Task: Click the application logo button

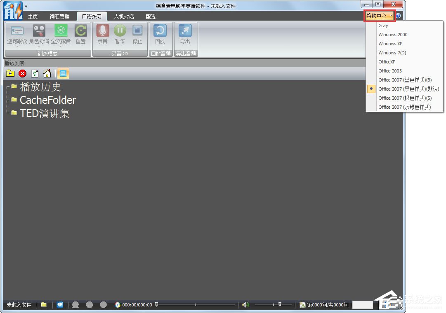Action: [13, 11]
